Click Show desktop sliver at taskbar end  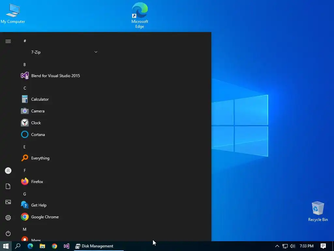tap(333, 246)
